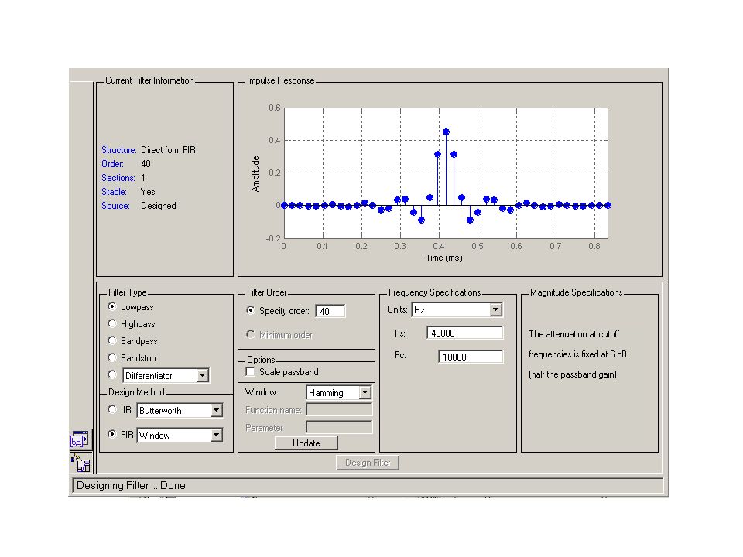Open the Import Filter sidebar icon
743x557 pixels.
[x=80, y=440]
